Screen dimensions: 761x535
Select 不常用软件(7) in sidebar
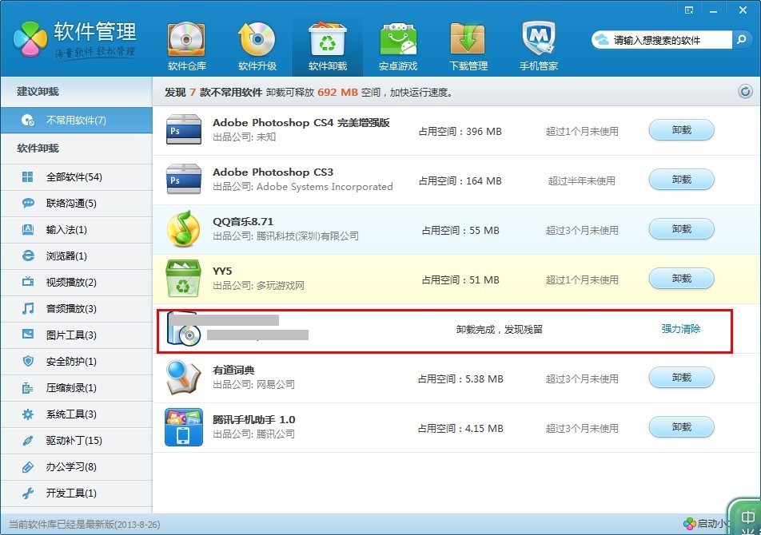point(76,121)
